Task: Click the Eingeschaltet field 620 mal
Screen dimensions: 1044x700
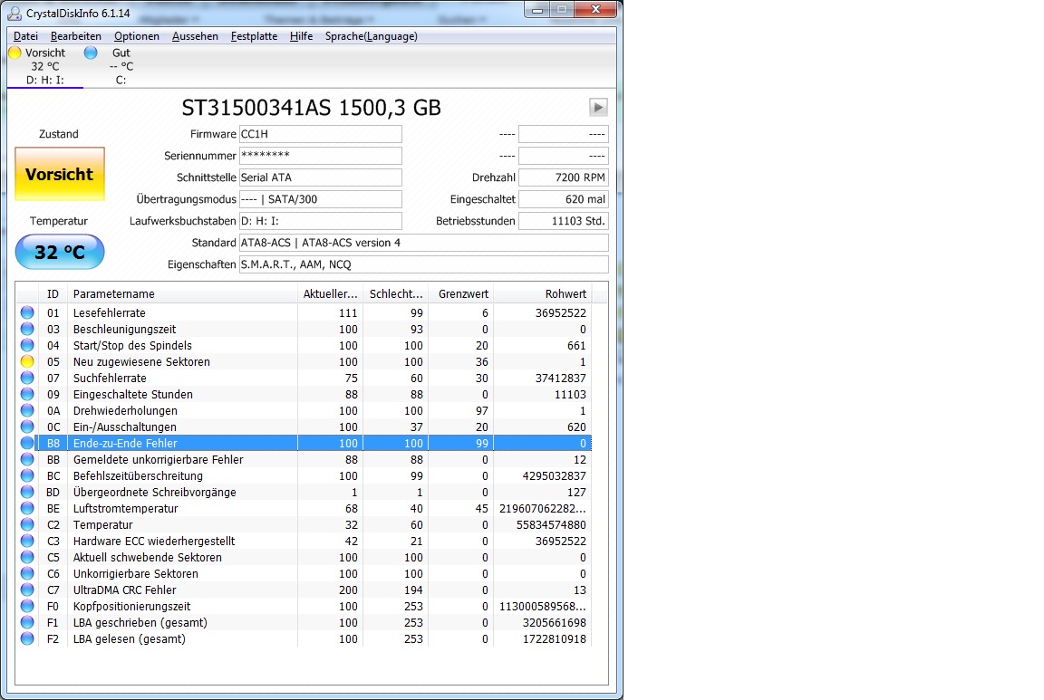Action: pyautogui.click(x=564, y=199)
